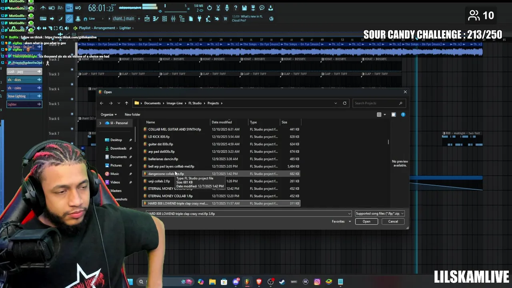512x288 pixels.
Task: Open the mixer icon in toolbar
Action: (173, 19)
